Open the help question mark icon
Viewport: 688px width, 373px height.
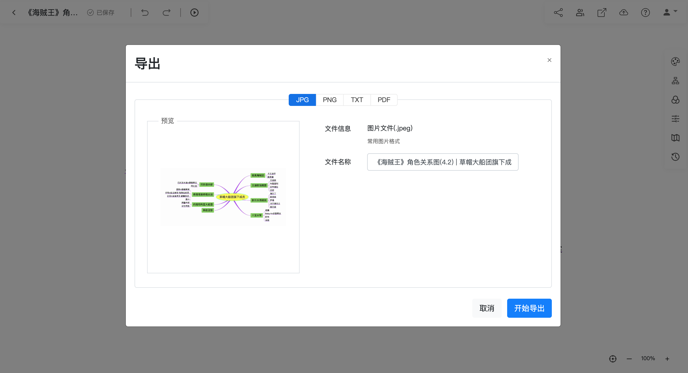645,13
